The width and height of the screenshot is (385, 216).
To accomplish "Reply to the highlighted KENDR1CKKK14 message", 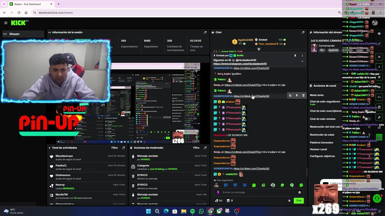I will (x=290, y=96).
